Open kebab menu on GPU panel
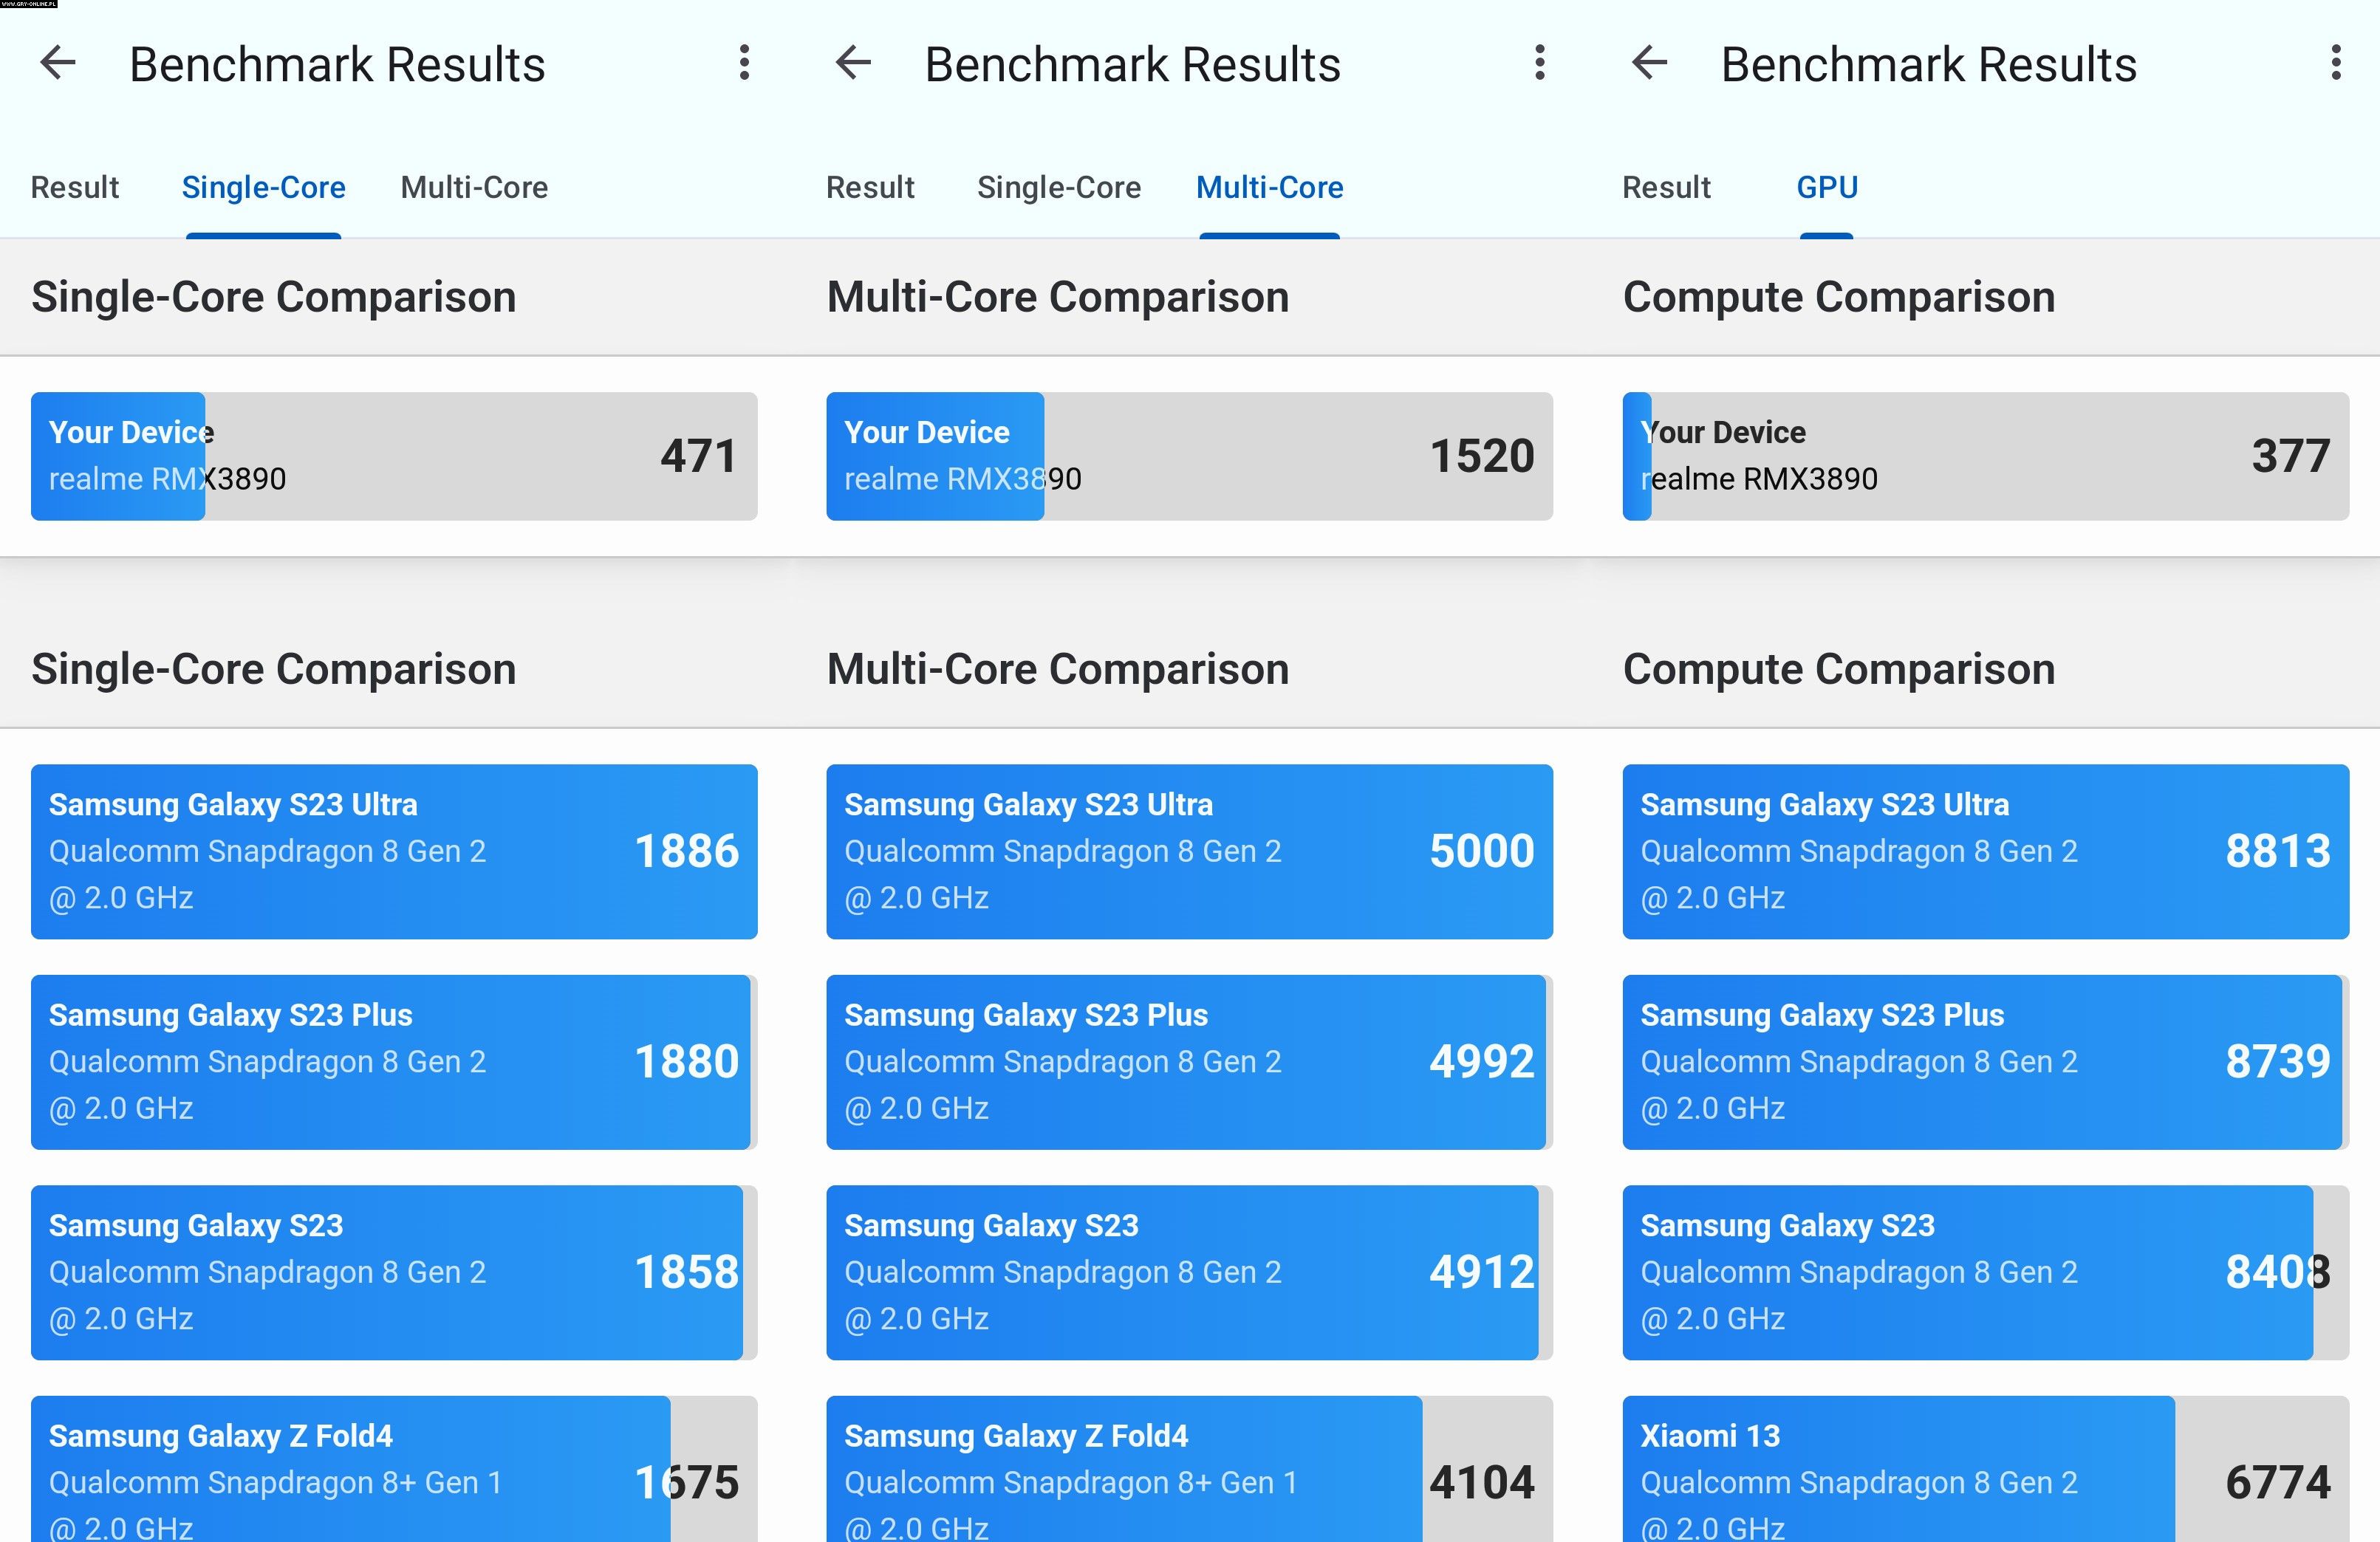Viewport: 2380px width, 1542px height. [x=2335, y=64]
